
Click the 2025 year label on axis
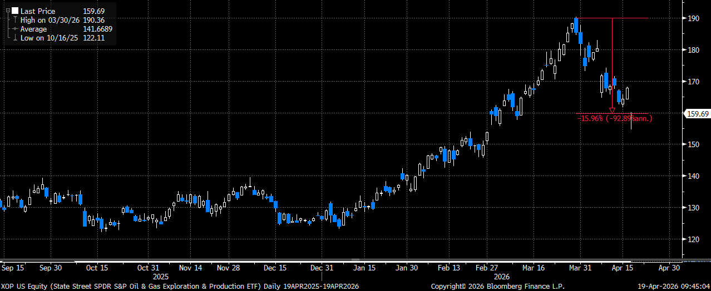161,275
